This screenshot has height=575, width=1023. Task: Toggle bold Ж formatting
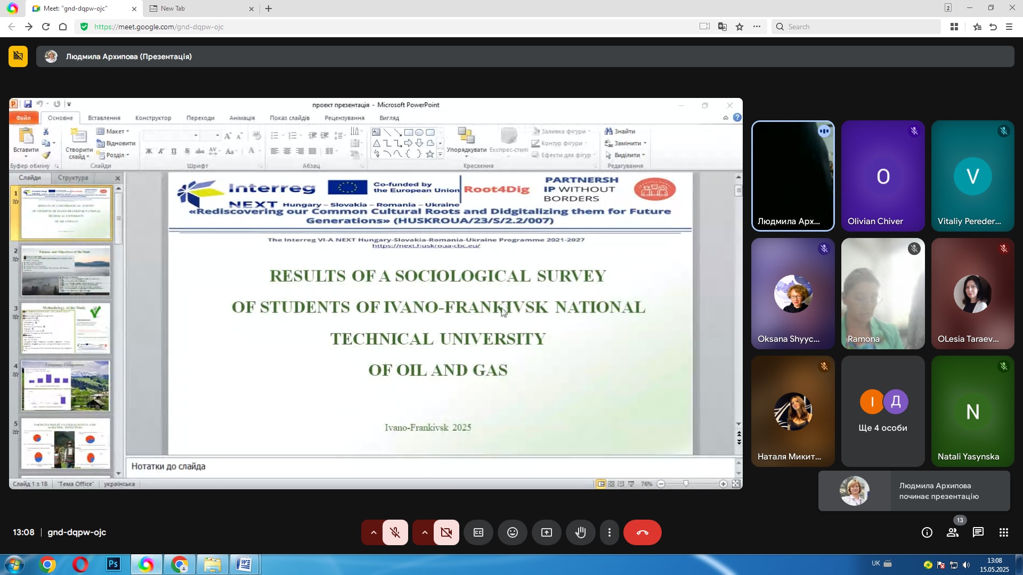(149, 151)
